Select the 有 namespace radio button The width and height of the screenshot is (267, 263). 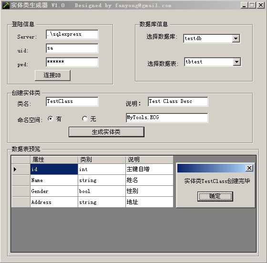(x=51, y=119)
